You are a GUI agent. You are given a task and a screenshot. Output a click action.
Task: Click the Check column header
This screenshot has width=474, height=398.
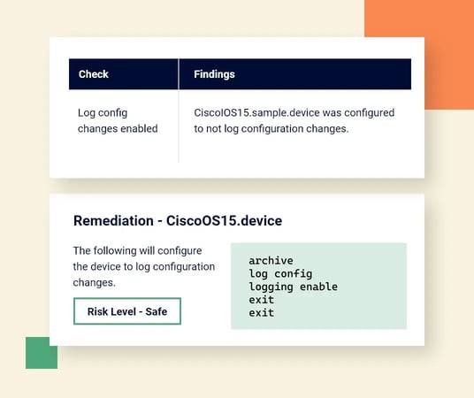123,74
